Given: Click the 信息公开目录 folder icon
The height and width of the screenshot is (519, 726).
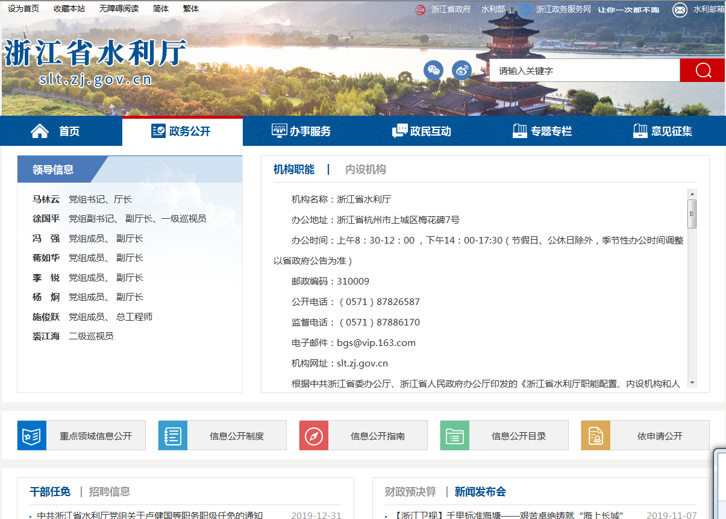Looking at the screenshot, I should (x=454, y=436).
